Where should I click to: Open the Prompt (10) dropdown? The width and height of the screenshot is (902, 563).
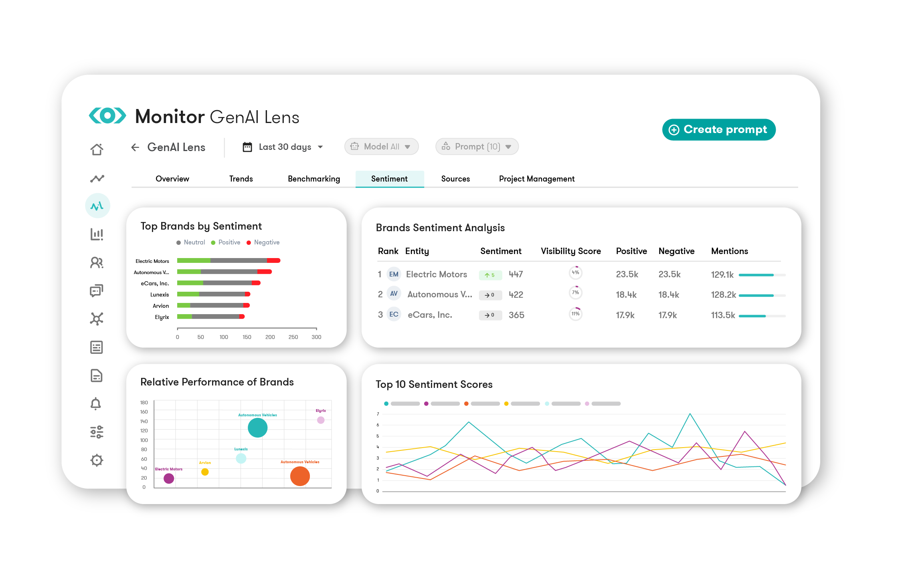tap(477, 147)
